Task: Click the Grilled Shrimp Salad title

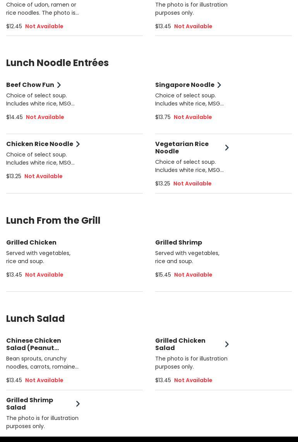Action: (x=30, y=404)
